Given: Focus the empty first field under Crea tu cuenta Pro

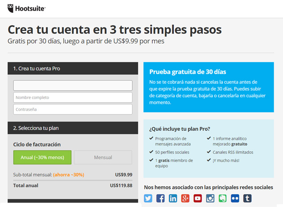Looking at the screenshot, I should tap(73, 85).
